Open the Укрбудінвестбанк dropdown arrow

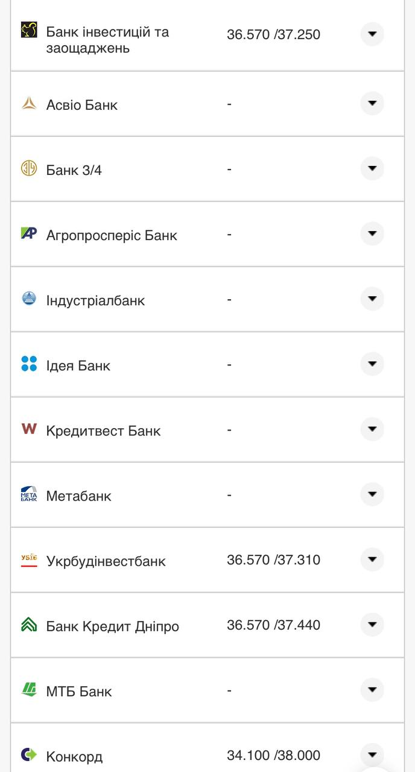(x=372, y=560)
